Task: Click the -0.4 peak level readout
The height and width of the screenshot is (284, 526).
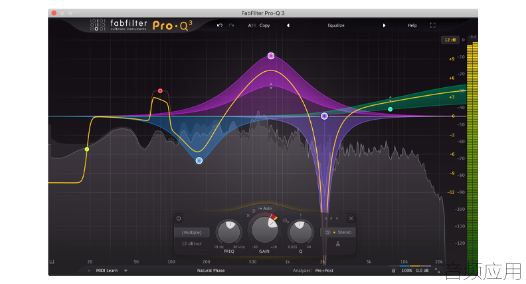Action: [x=472, y=37]
